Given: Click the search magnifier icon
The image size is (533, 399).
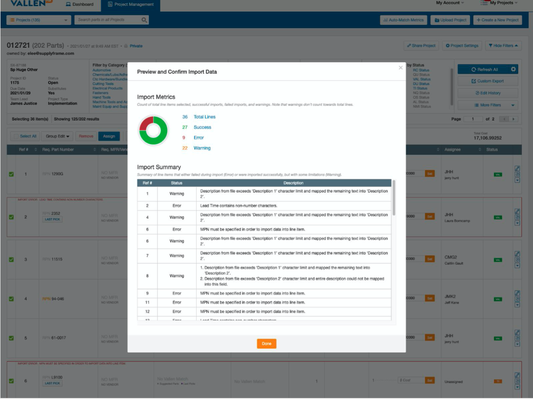Looking at the screenshot, I should coord(144,20).
